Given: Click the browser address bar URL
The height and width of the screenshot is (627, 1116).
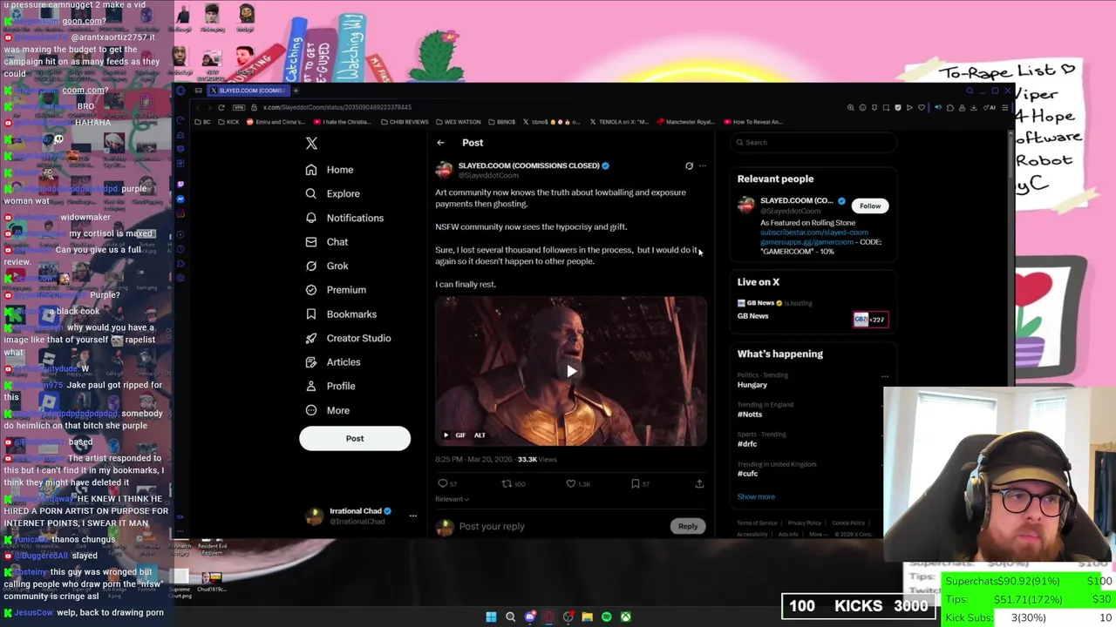Looking at the screenshot, I should (337, 107).
